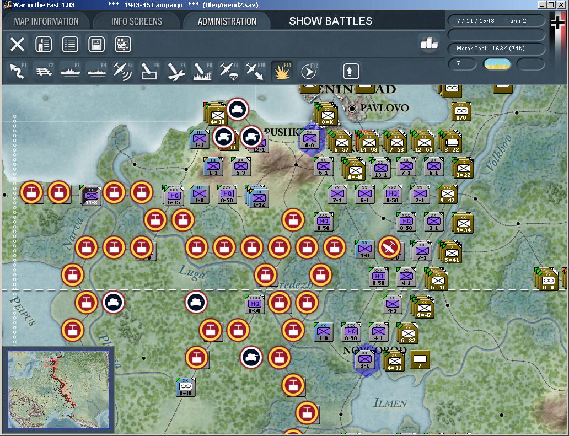Select the F7 bomb airfield icon
The image size is (569, 436).
point(176,71)
